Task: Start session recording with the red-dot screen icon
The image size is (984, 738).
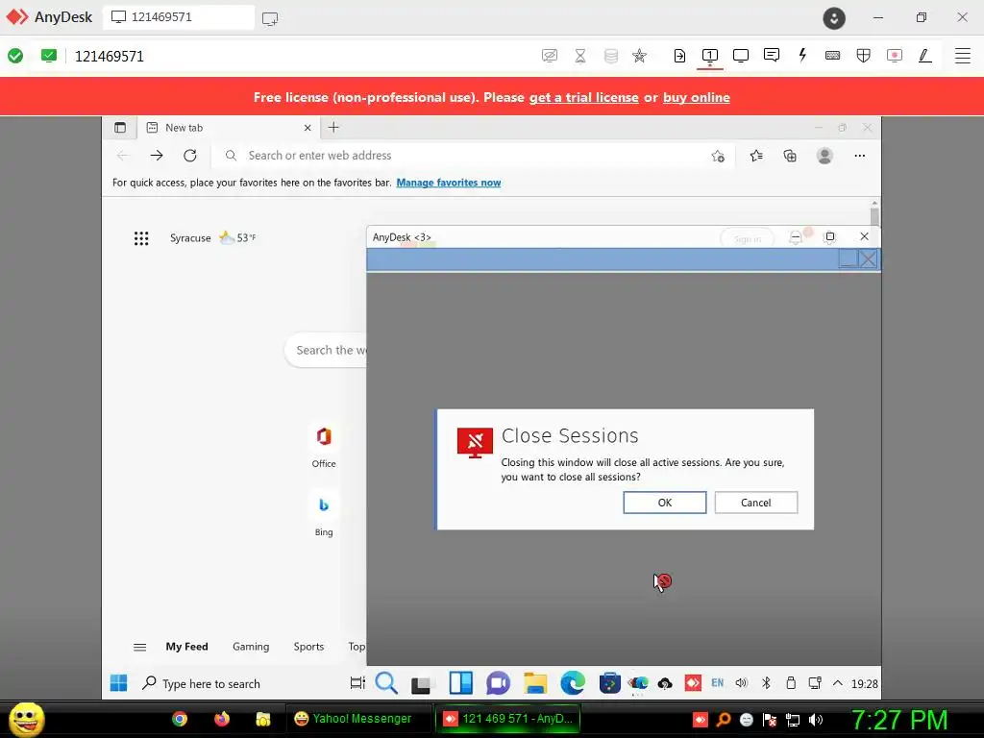Action: (895, 56)
